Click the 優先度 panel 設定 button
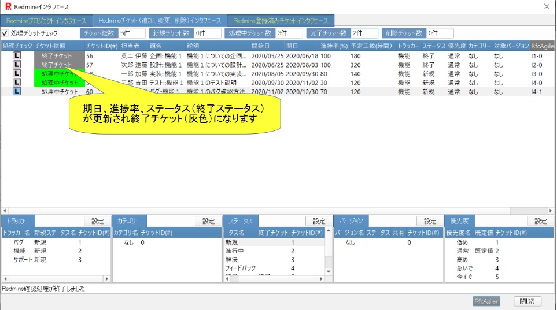This screenshot has height=310, width=557. [540, 221]
